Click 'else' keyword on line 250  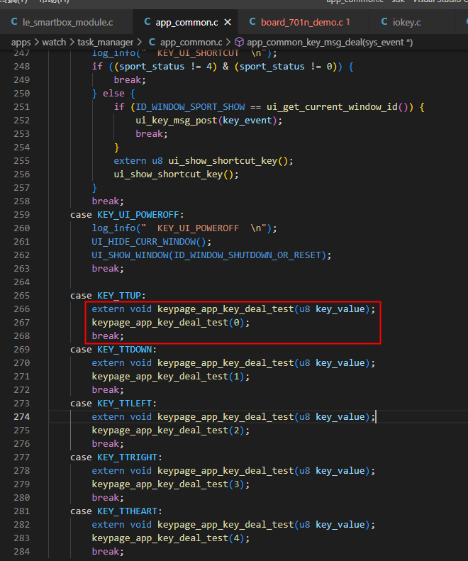coord(113,94)
